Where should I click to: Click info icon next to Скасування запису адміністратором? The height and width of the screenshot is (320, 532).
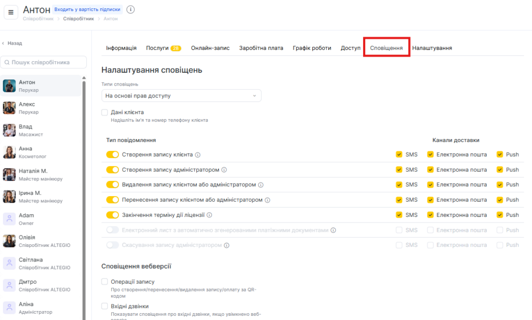227,245
